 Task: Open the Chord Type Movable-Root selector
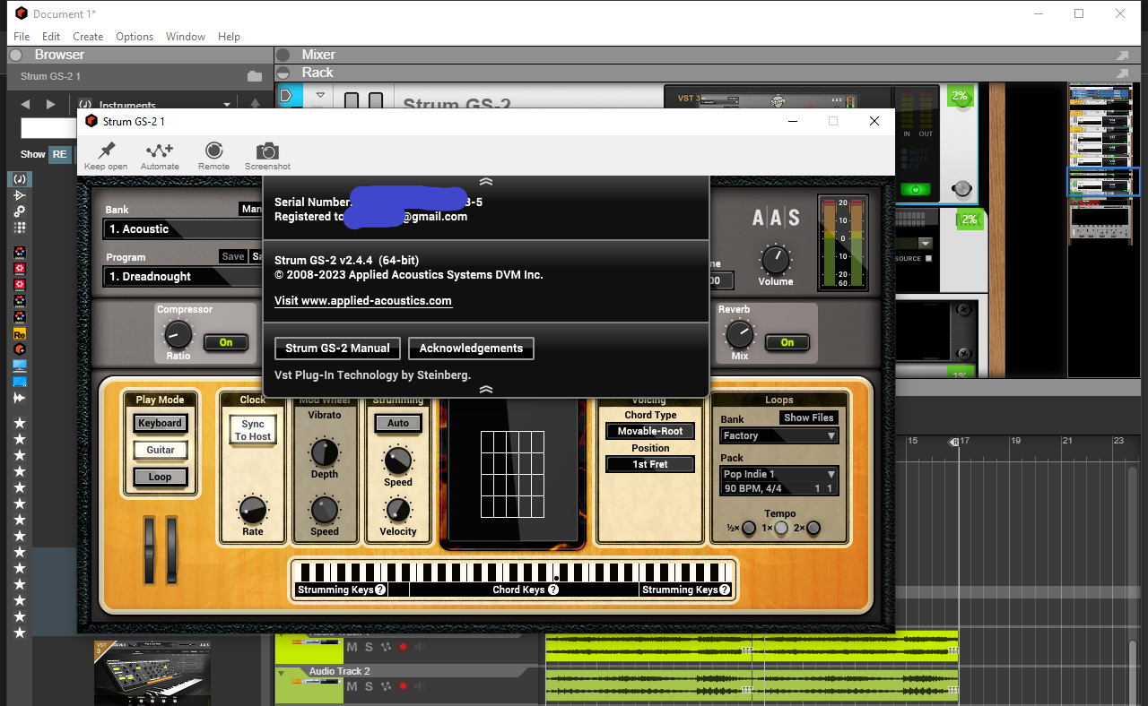pos(650,431)
